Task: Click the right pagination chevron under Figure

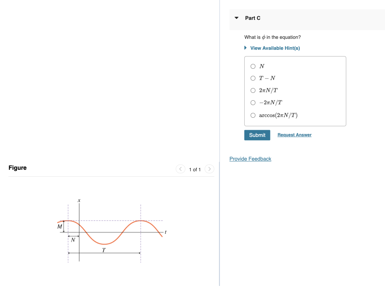Action: pos(209,169)
